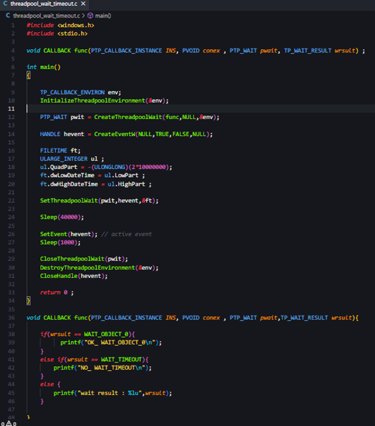Click '#include <windows.h>' text
Image resolution: width=375 pixels, height=426 pixels.
click(61, 26)
